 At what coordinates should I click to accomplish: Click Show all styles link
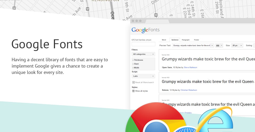[x=141, y=91]
